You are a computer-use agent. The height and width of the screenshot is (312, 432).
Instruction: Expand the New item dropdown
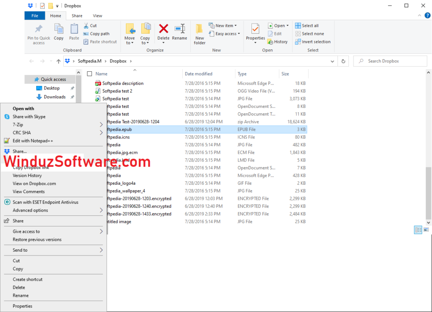[x=235, y=26]
